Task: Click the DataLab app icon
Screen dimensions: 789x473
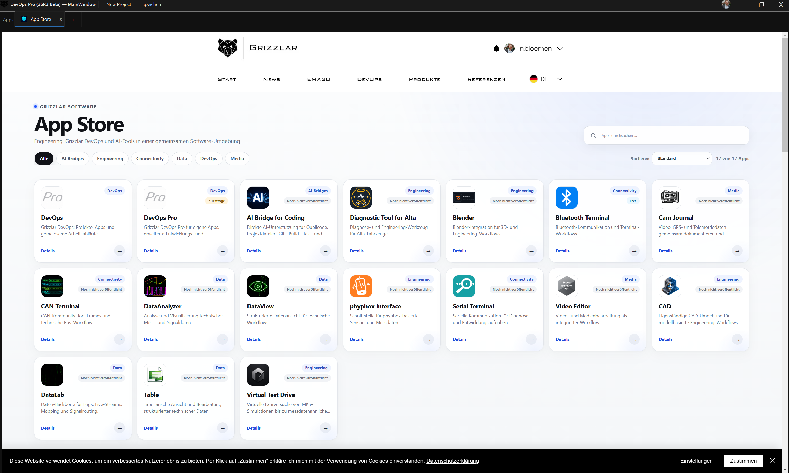Action: pos(52,375)
